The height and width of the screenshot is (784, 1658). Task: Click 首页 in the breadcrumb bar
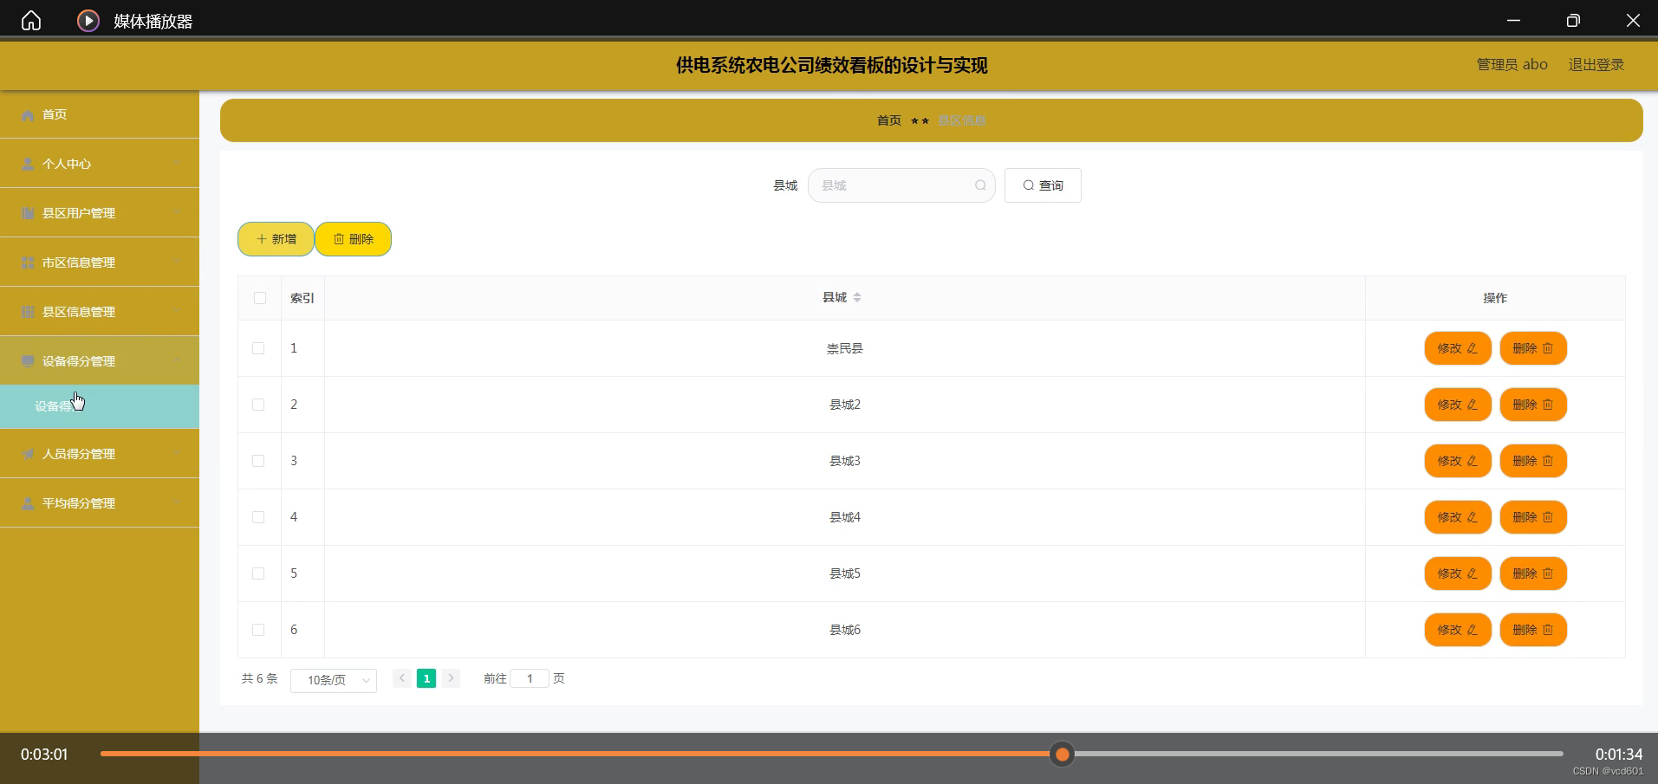click(x=888, y=120)
